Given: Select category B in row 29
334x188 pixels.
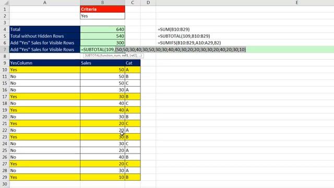Looking at the screenshot, I should pyautogui.click(x=133, y=177).
